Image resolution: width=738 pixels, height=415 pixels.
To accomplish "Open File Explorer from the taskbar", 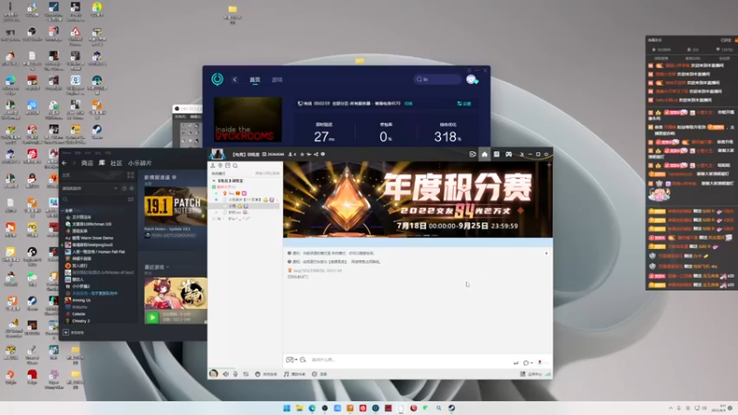I will pos(299,408).
